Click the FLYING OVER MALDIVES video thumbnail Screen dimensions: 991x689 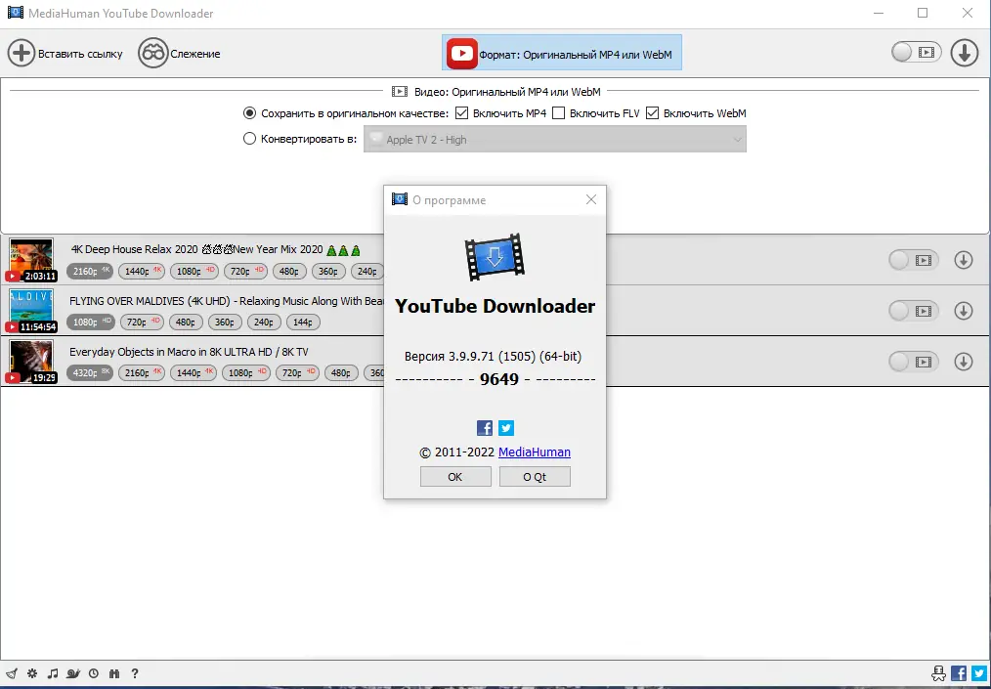pyautogui.click(x=31, y=311)
